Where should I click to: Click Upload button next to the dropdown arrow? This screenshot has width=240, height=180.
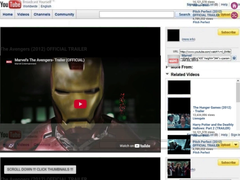coord(225,145)
